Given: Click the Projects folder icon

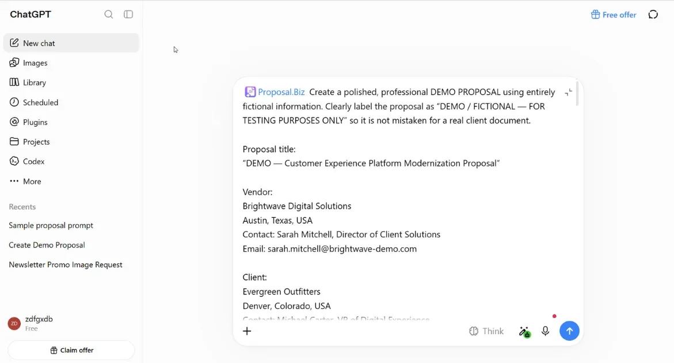Looking at the screenshot, I should coord(14,142).
